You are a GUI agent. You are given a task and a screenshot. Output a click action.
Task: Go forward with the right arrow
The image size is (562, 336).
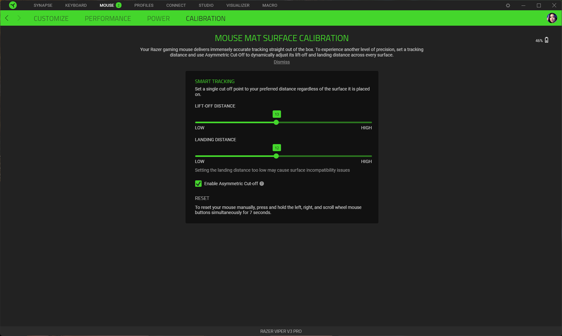tap(19, 18)
